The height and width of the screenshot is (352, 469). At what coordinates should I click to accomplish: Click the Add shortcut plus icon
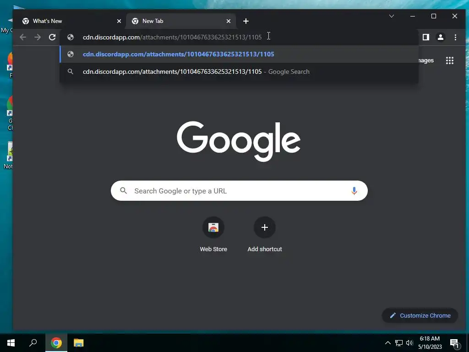point(265,227)
